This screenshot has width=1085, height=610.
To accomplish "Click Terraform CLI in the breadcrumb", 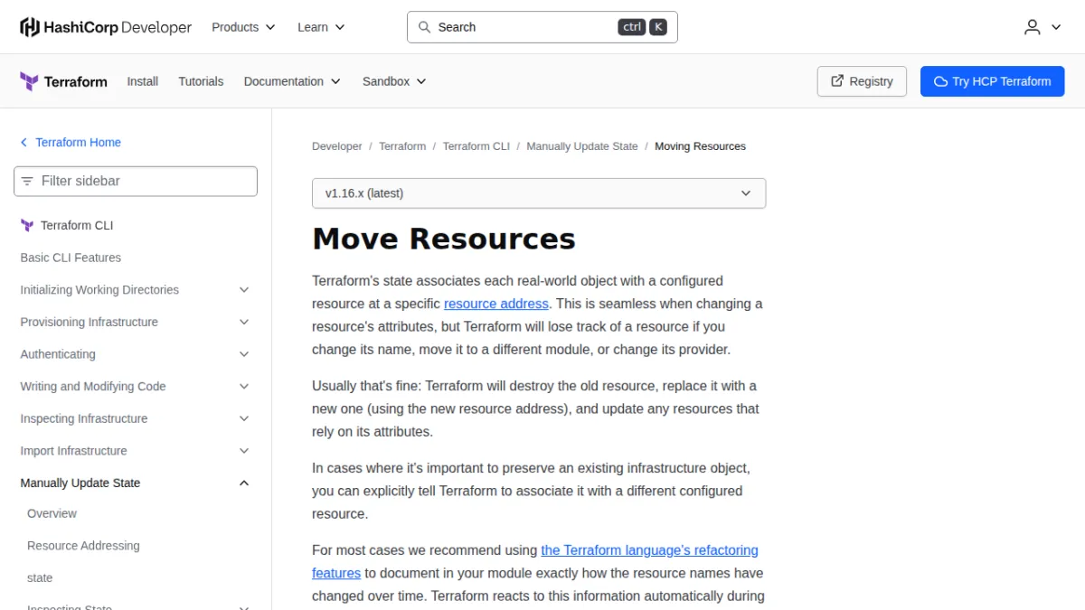I will 476,146.
